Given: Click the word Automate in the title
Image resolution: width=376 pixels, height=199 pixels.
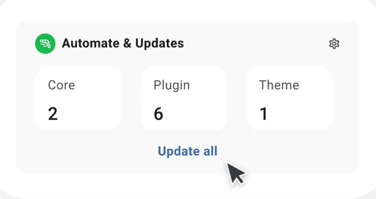Looking at the screenshot, I should pos(91,43).
